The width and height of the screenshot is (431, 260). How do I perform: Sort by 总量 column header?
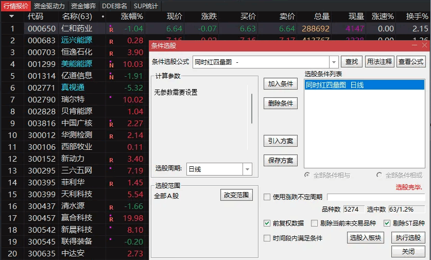coord(322,16)
